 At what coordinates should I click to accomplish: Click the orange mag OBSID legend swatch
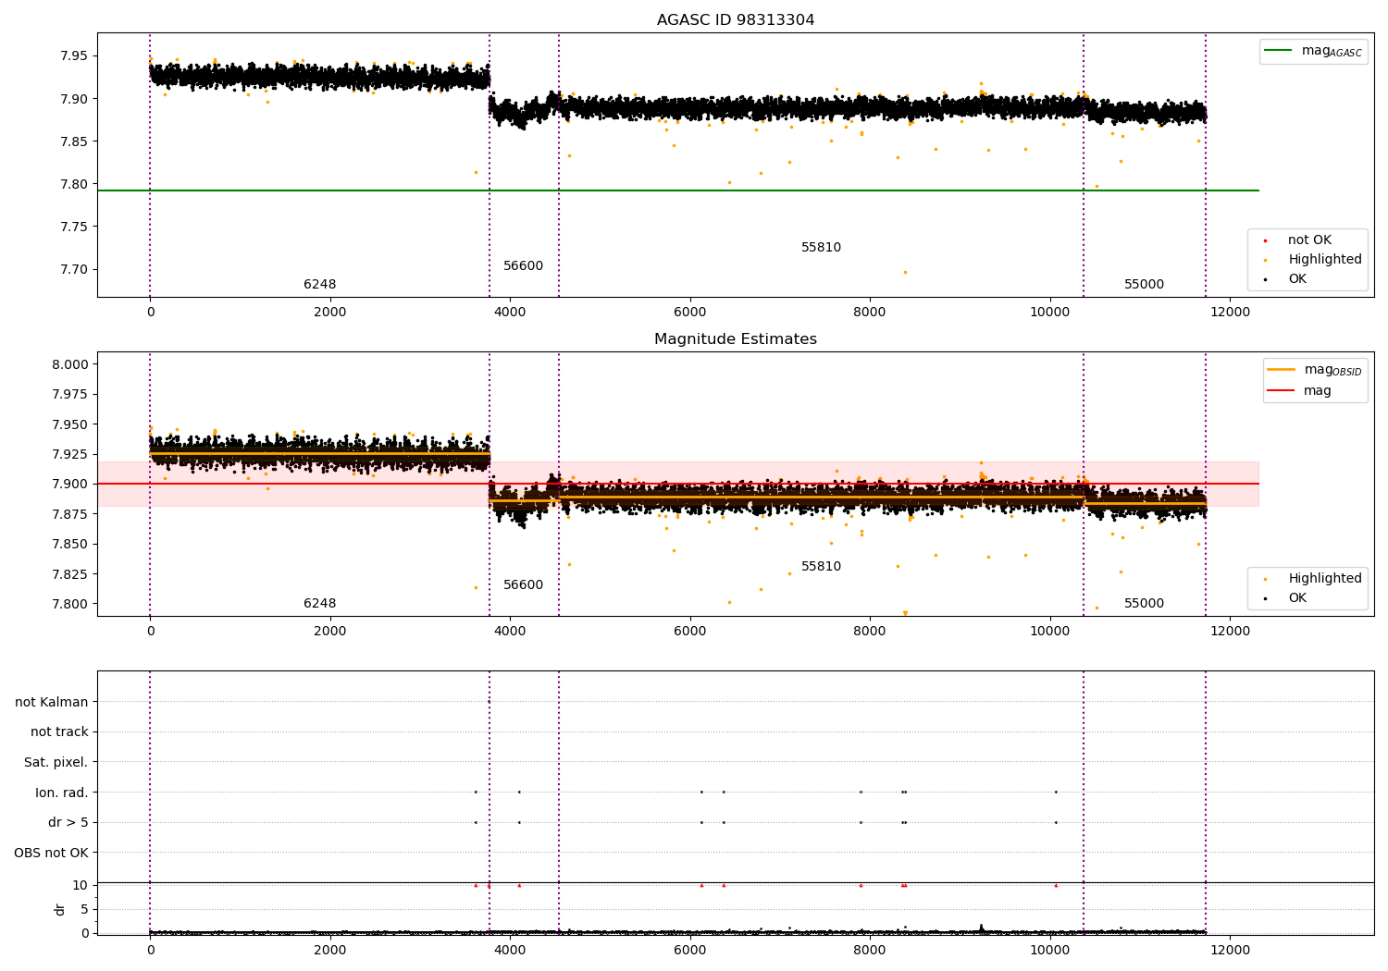coord(1281,370)
